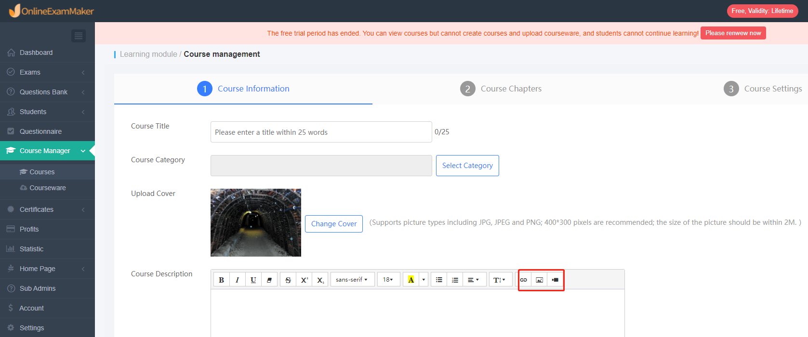Collapse sidebar with hamburger icon
Viewport: 808px width, 337px height.
click(x=79, y=36)
